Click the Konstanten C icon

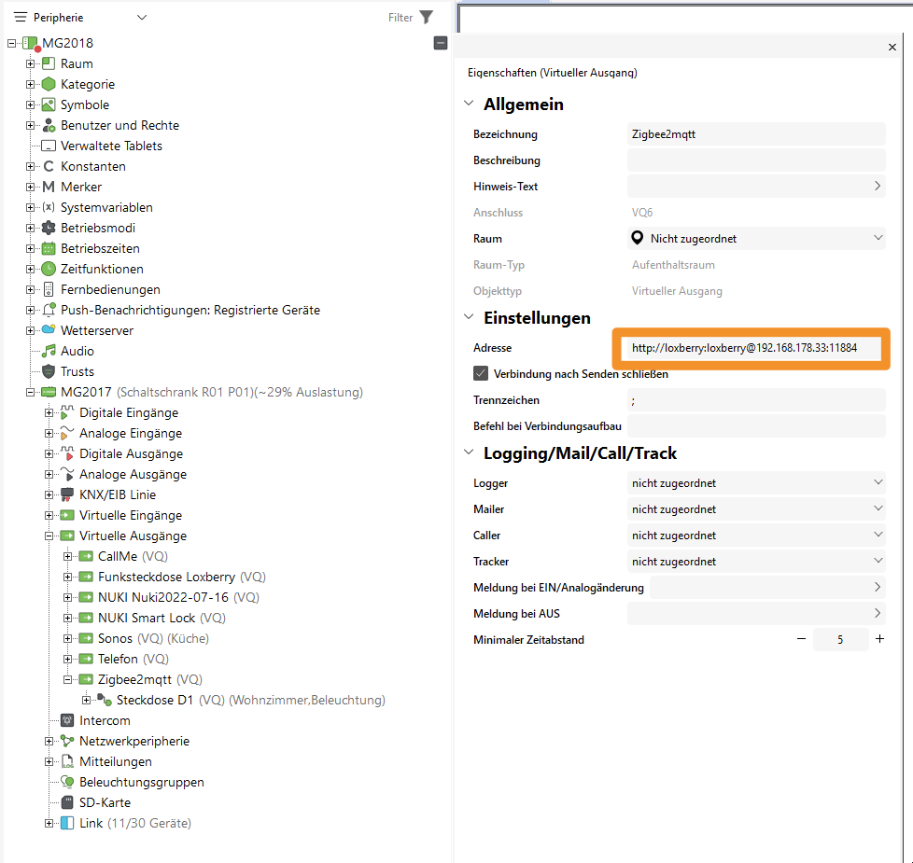click(x=49, y=166)
